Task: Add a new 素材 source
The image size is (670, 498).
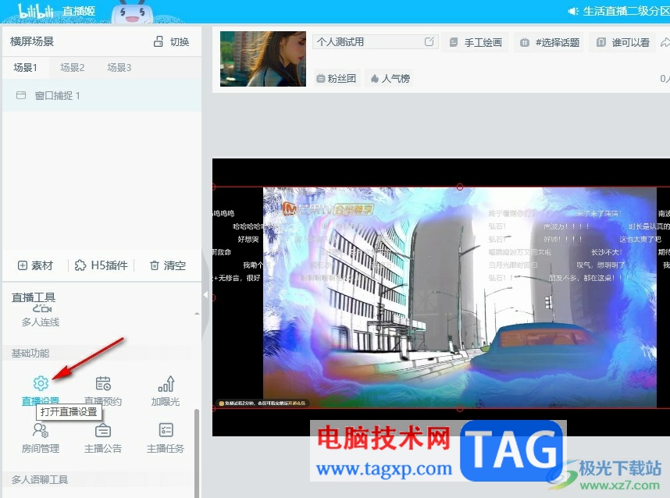Action: click(x=35, y=265)
